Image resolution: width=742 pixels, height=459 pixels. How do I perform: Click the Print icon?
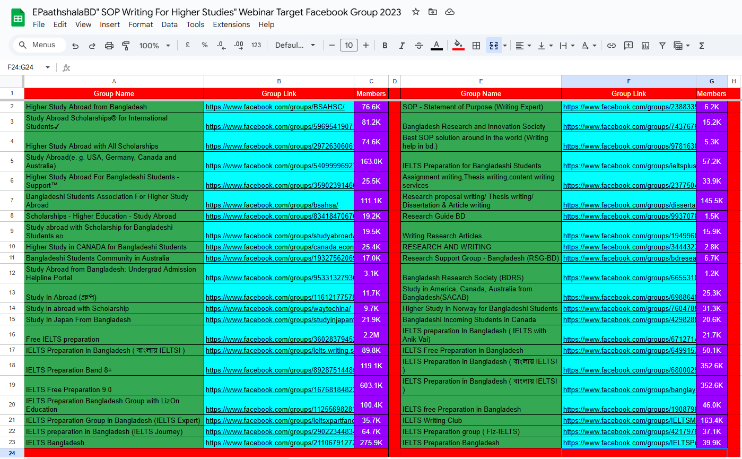[109, 46]
